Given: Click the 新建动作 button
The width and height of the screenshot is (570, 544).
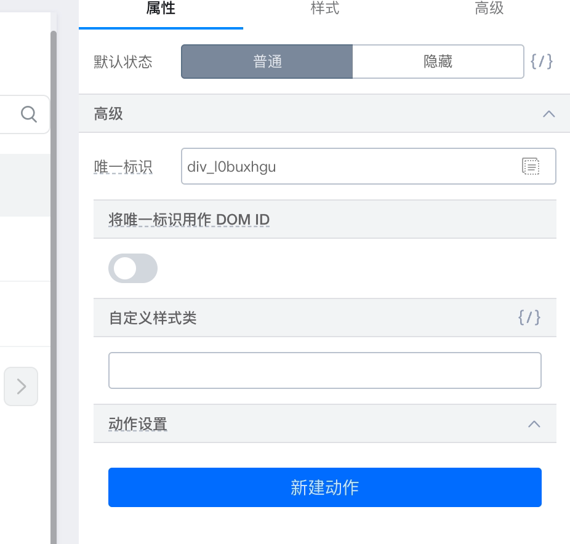Looking at the screenshot, I should (x=324, y=487).
